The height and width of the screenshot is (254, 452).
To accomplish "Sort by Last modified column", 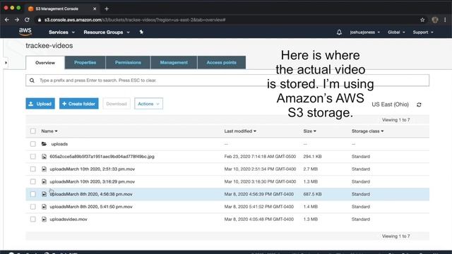I will click(240, 131).
